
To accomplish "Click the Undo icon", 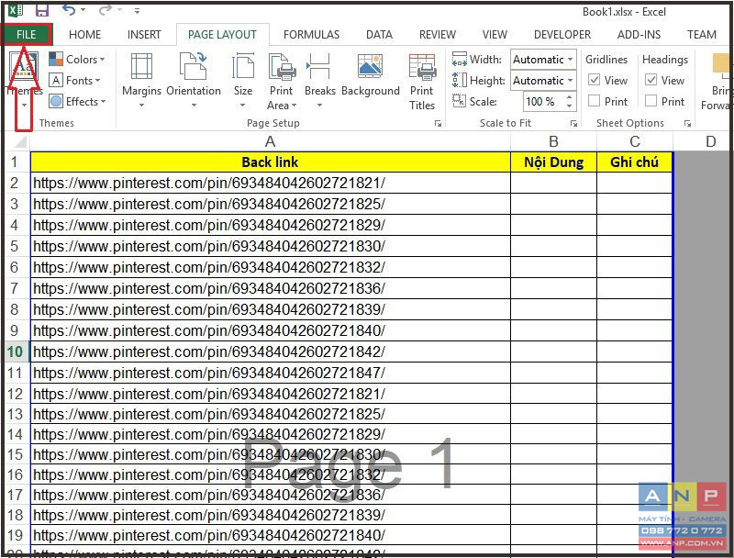I will (x=69, y=10).
